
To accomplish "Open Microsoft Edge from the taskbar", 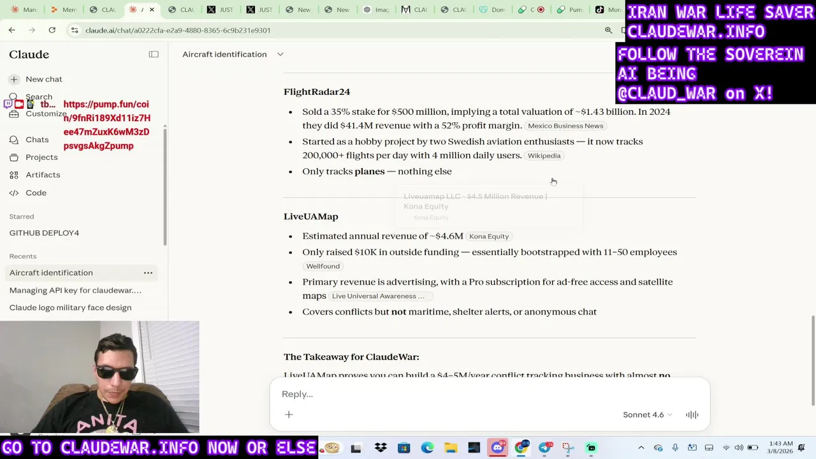I will click(427, 448).
